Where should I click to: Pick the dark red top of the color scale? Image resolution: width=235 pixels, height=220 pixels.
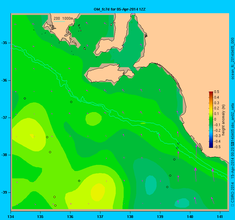pos(211,92)
